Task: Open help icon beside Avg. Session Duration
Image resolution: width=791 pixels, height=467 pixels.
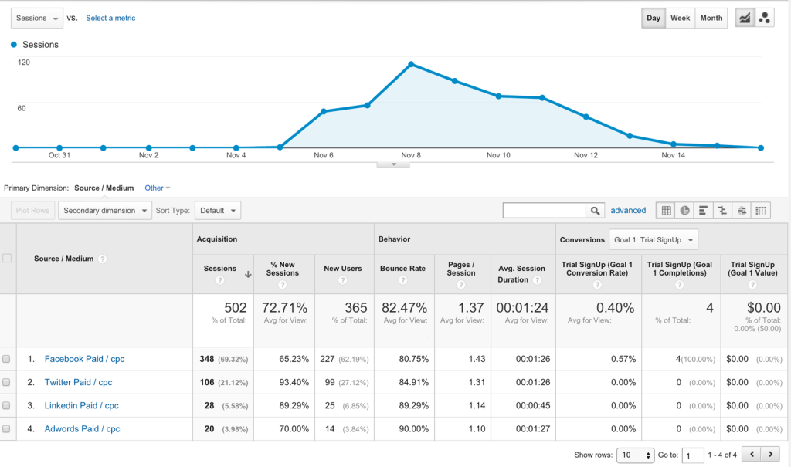Action: click(538, 280)
